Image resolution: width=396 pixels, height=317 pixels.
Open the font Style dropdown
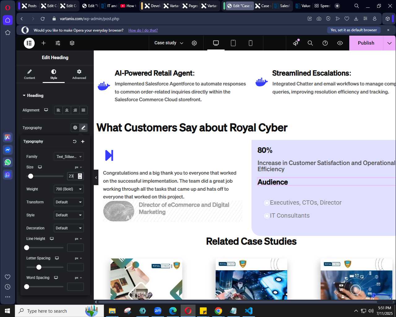[x=69, y=215]
